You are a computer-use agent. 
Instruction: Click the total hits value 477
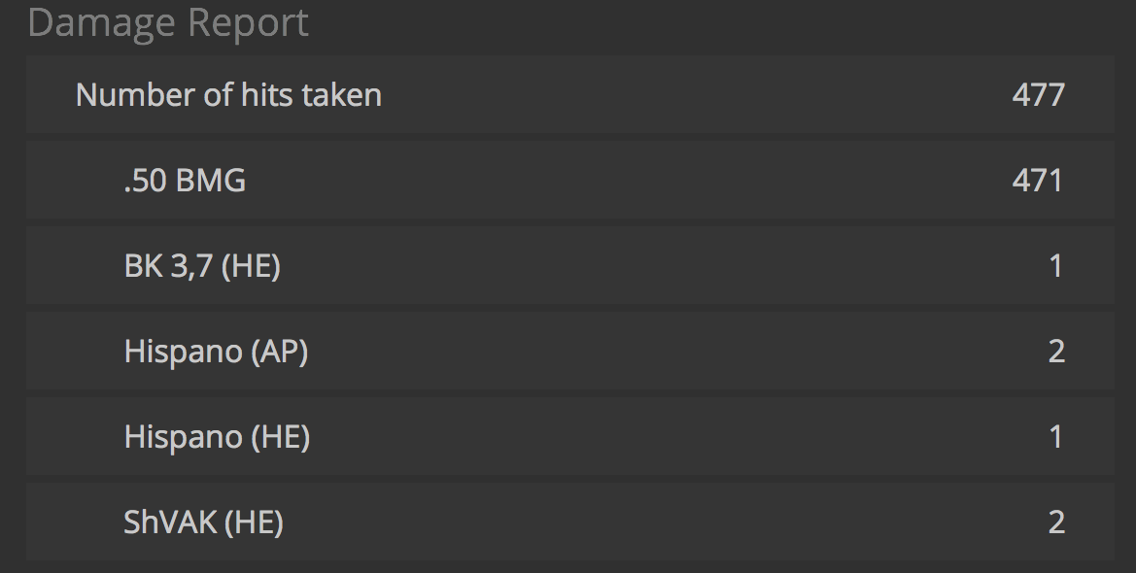(x=1038, y=95)
